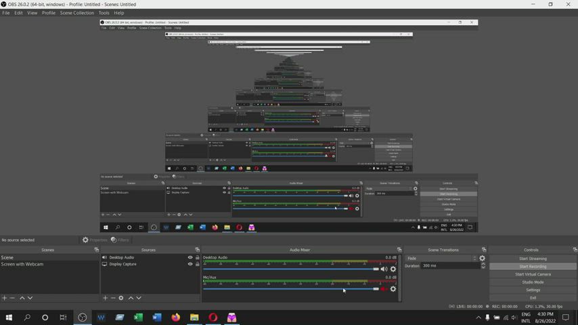Select 'Screen with Webcam' scene
The width and height of the screenshot is (578, 325).
[x=50, y=264]
